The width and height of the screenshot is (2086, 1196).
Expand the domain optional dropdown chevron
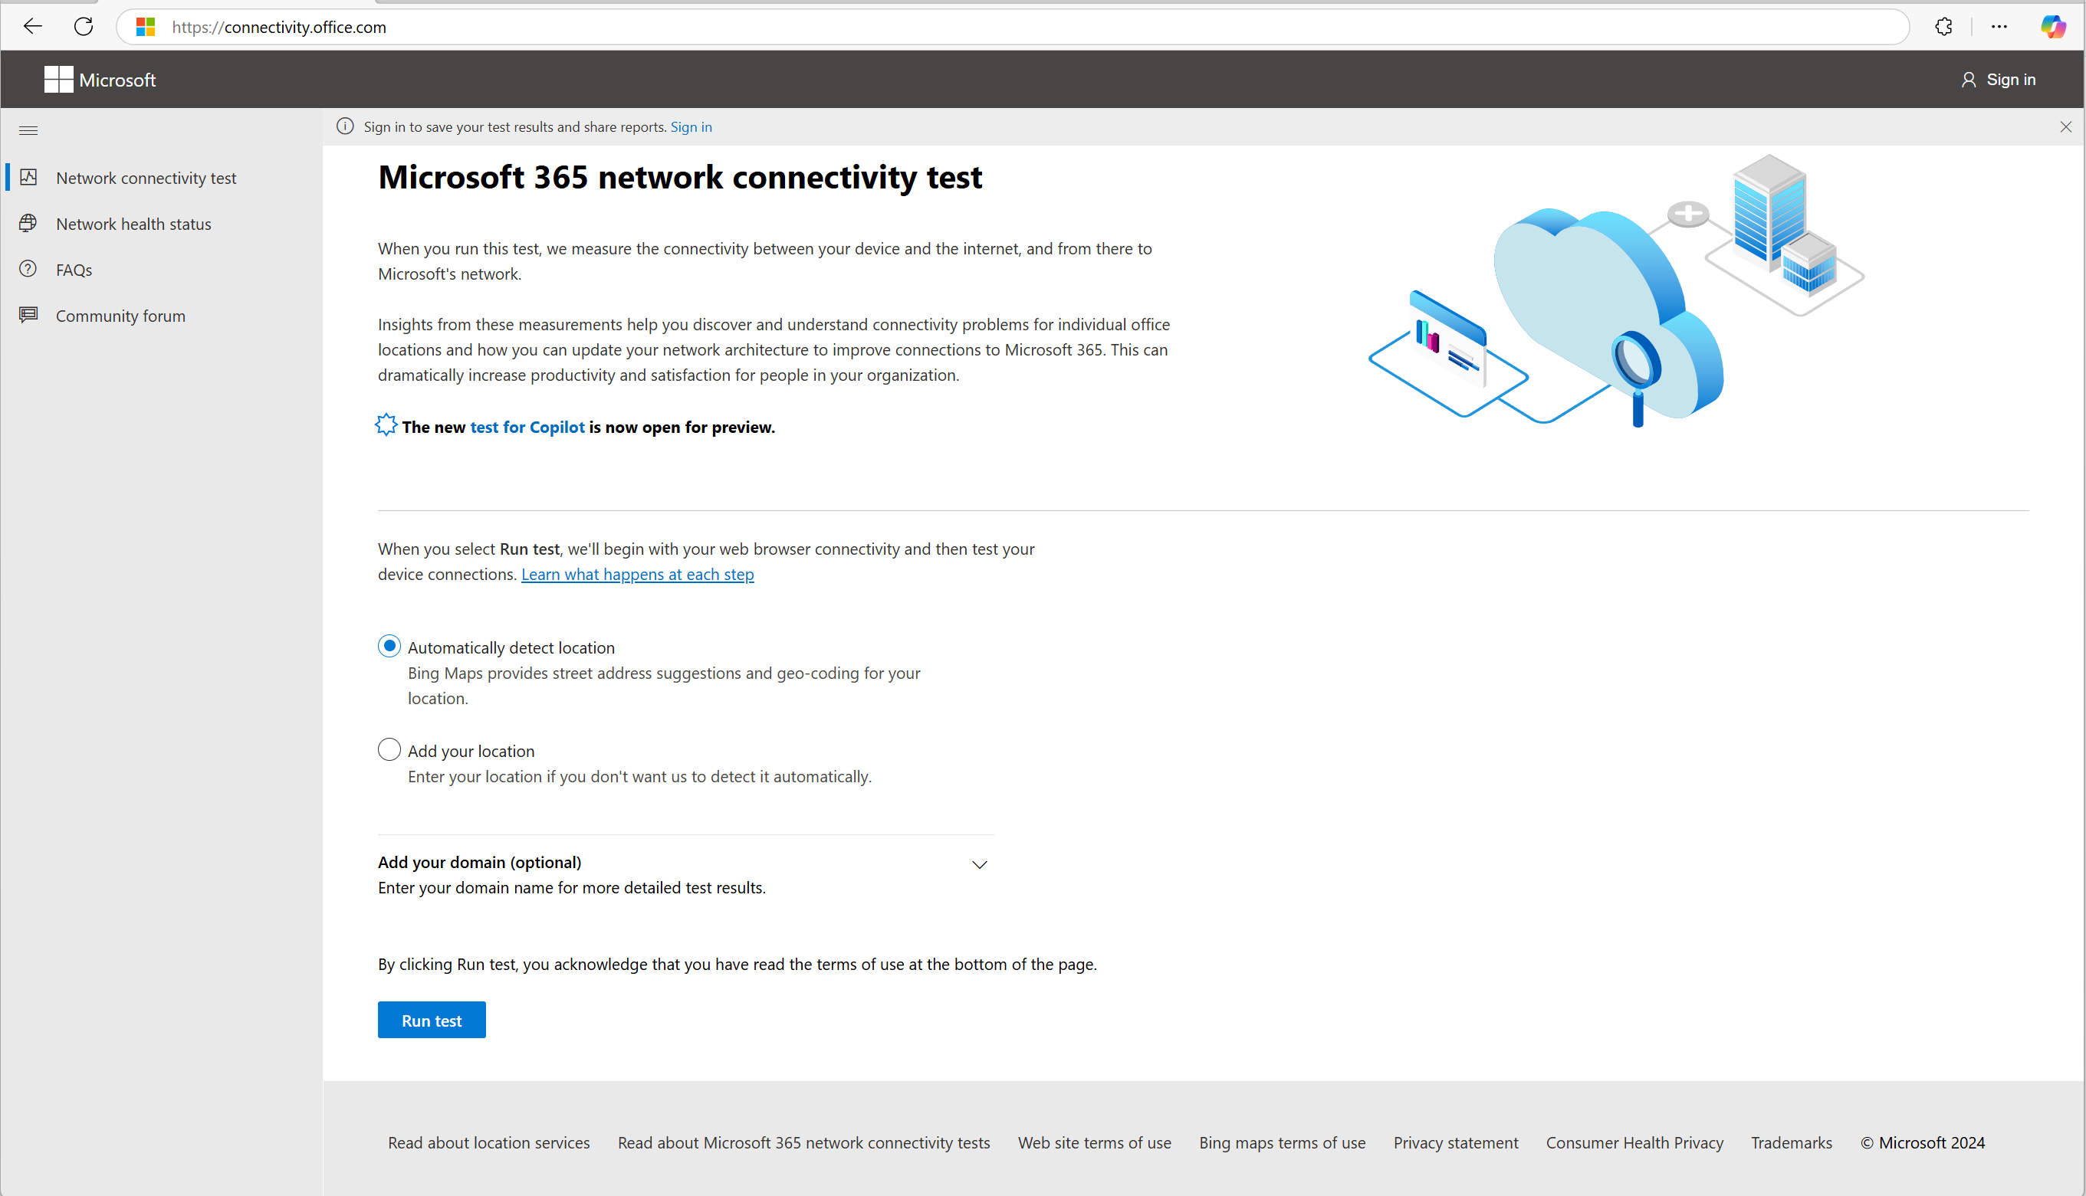pyautogui.click(x=981, y=863)
